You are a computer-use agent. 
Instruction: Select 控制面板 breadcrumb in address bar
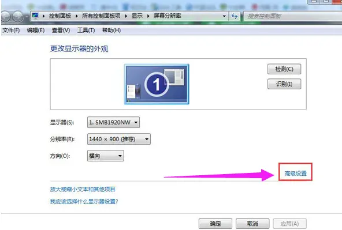tap(60, 16)
